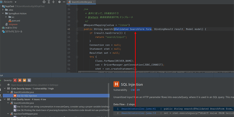Toggle Medium severity filter M

click(x=25, y=80)
